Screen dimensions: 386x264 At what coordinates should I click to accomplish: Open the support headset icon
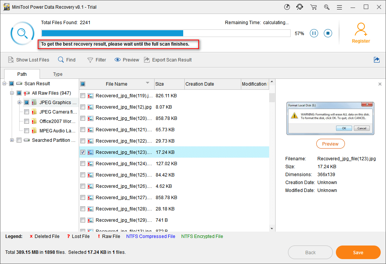pyautogui.click(x=300, y=7)
